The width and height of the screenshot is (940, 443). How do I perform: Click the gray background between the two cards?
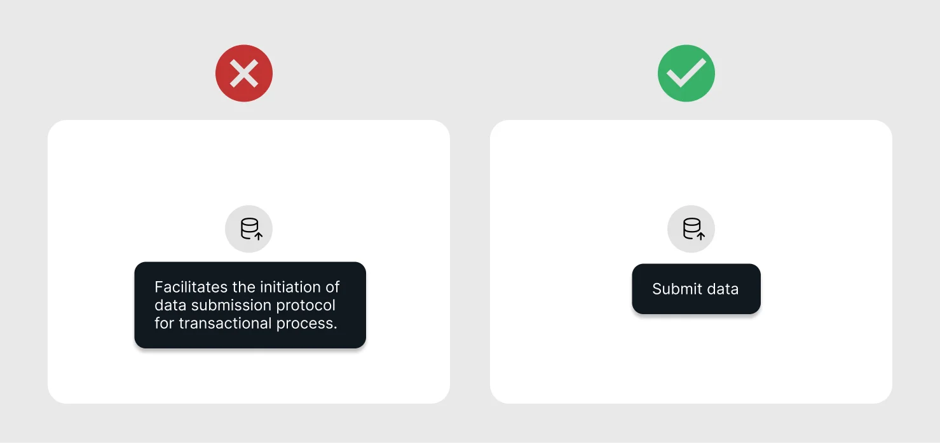(470, 260)
